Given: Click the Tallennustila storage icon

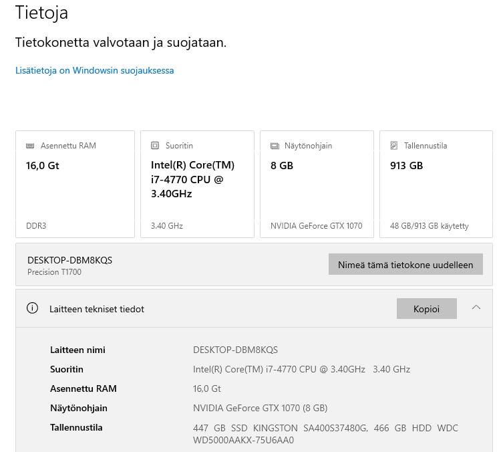Looking at the screenshot, I should [394, 146].
